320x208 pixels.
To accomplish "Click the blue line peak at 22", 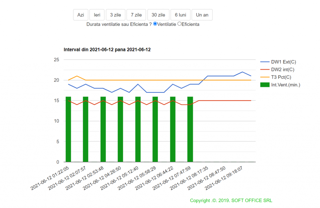I will (x=242, y=72).
